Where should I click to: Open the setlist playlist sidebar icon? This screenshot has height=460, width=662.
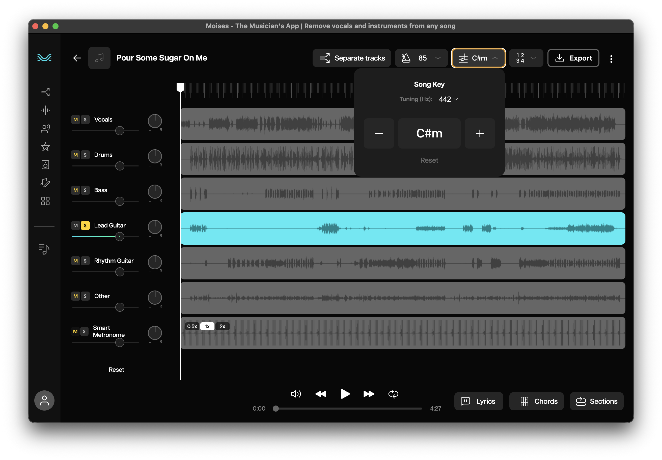[x=44, y=249]
